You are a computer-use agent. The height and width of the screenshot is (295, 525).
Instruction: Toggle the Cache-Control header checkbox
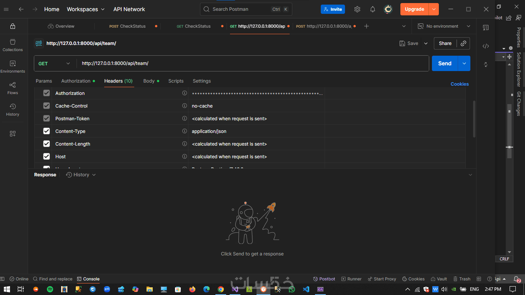point(47,106)
